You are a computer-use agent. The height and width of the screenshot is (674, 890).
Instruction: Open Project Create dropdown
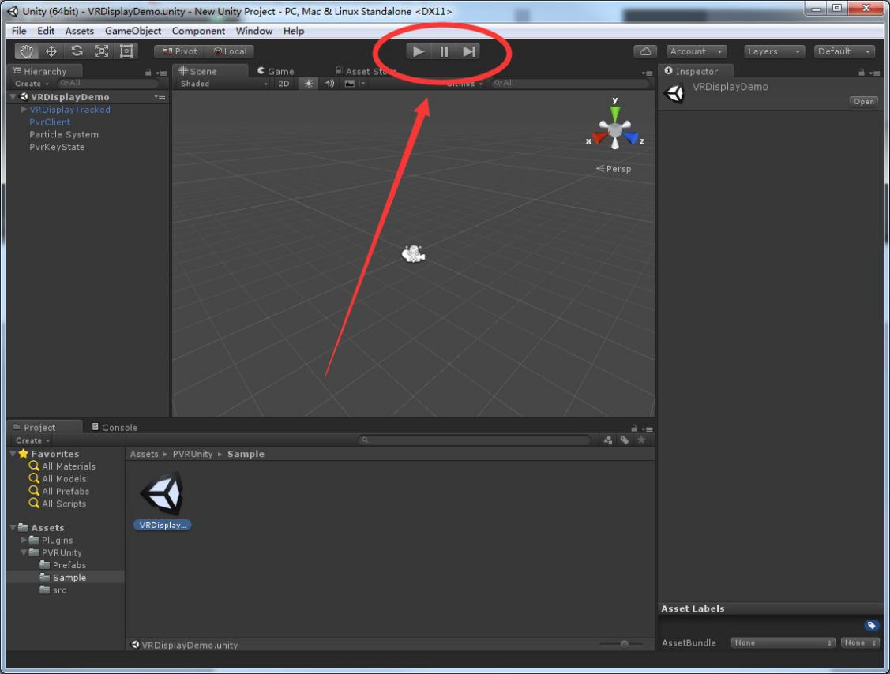(x=32, y=440)
